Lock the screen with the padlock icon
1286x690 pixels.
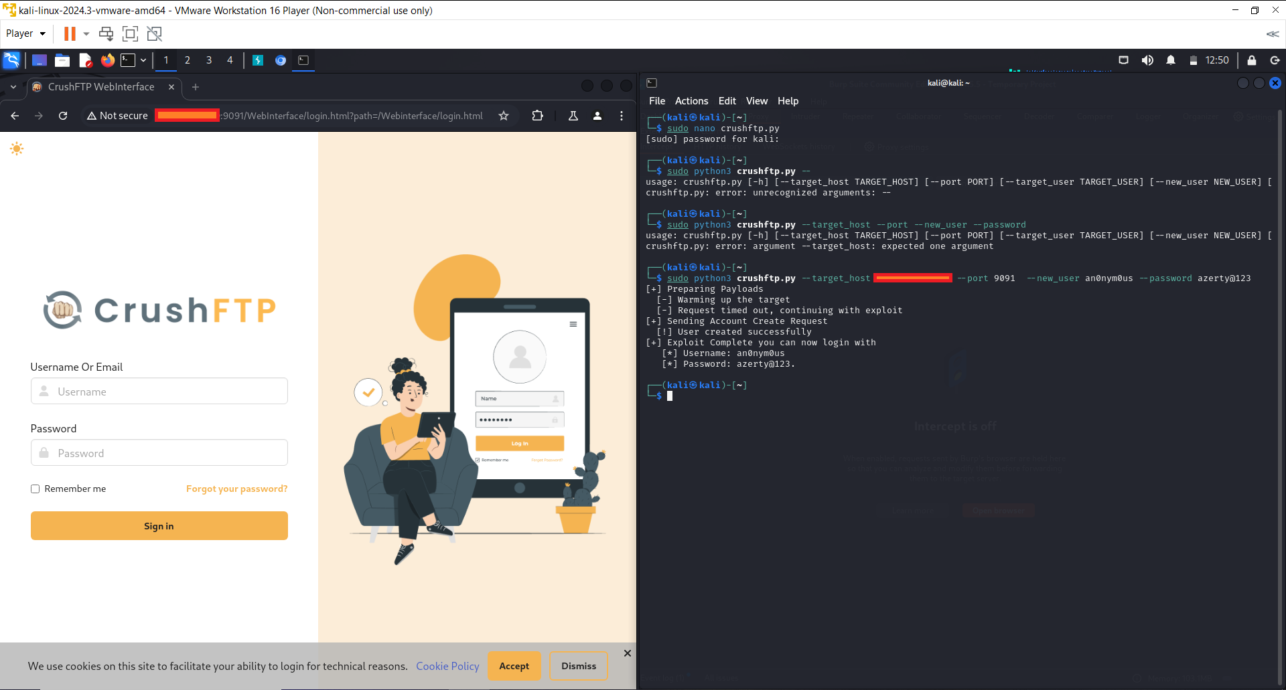point(1251,60)
